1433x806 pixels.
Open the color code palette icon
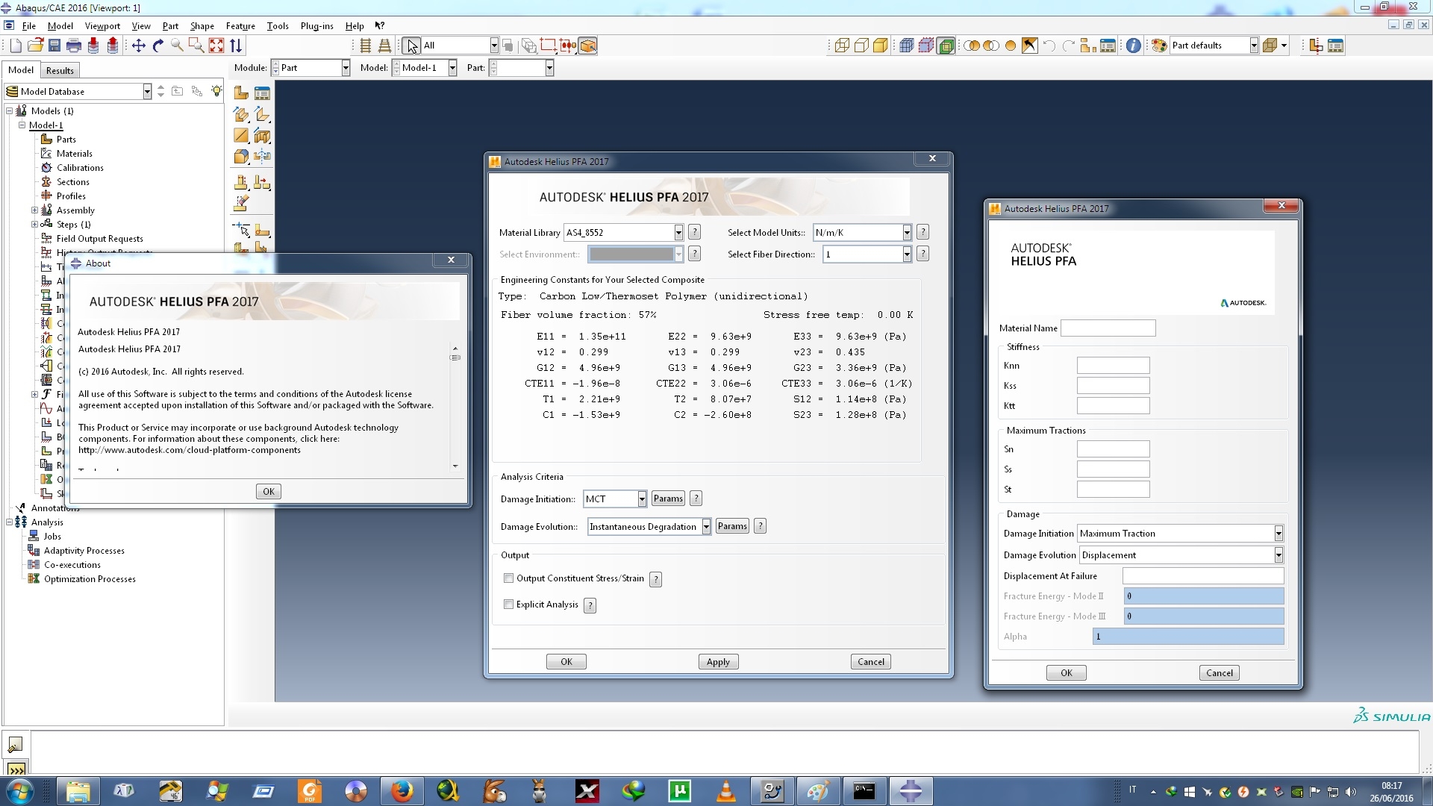click(x=1159, y=46)
